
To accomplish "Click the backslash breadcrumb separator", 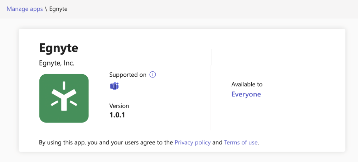I will pos(46,9).
